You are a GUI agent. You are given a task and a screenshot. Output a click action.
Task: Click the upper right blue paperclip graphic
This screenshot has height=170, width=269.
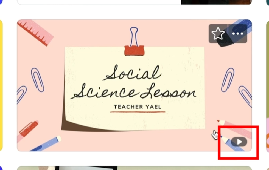pyautogui.click(x=228, y=80)
